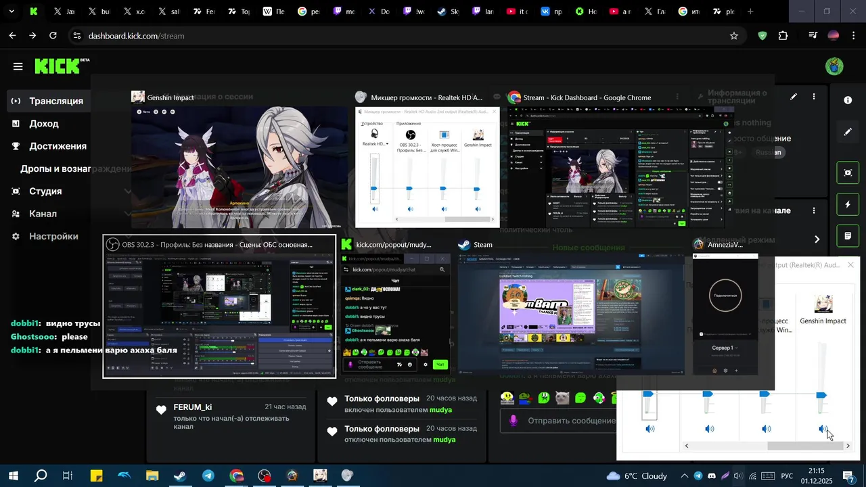Open Достижения in the Kick sidebar

tap(49, 146)
